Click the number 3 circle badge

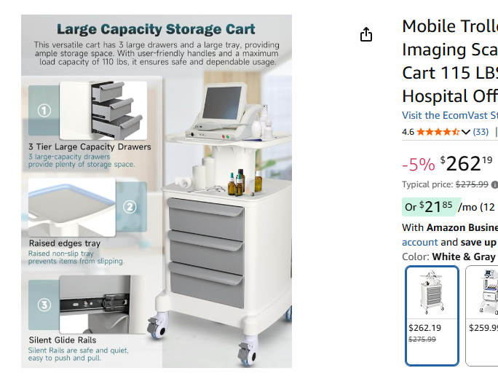[x=44, y=305]
